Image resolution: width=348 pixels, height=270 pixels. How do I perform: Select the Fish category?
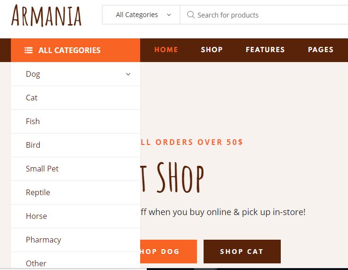coord(75,121)
